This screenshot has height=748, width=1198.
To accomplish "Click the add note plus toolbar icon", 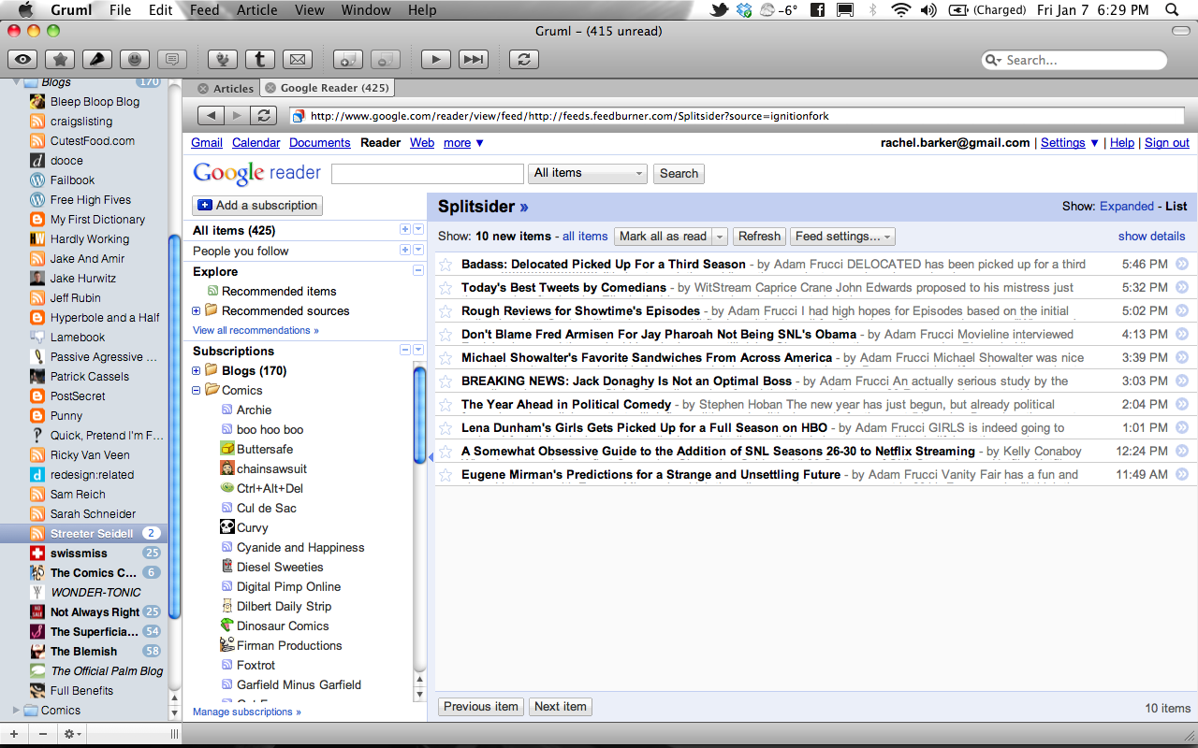I will 348,59.
